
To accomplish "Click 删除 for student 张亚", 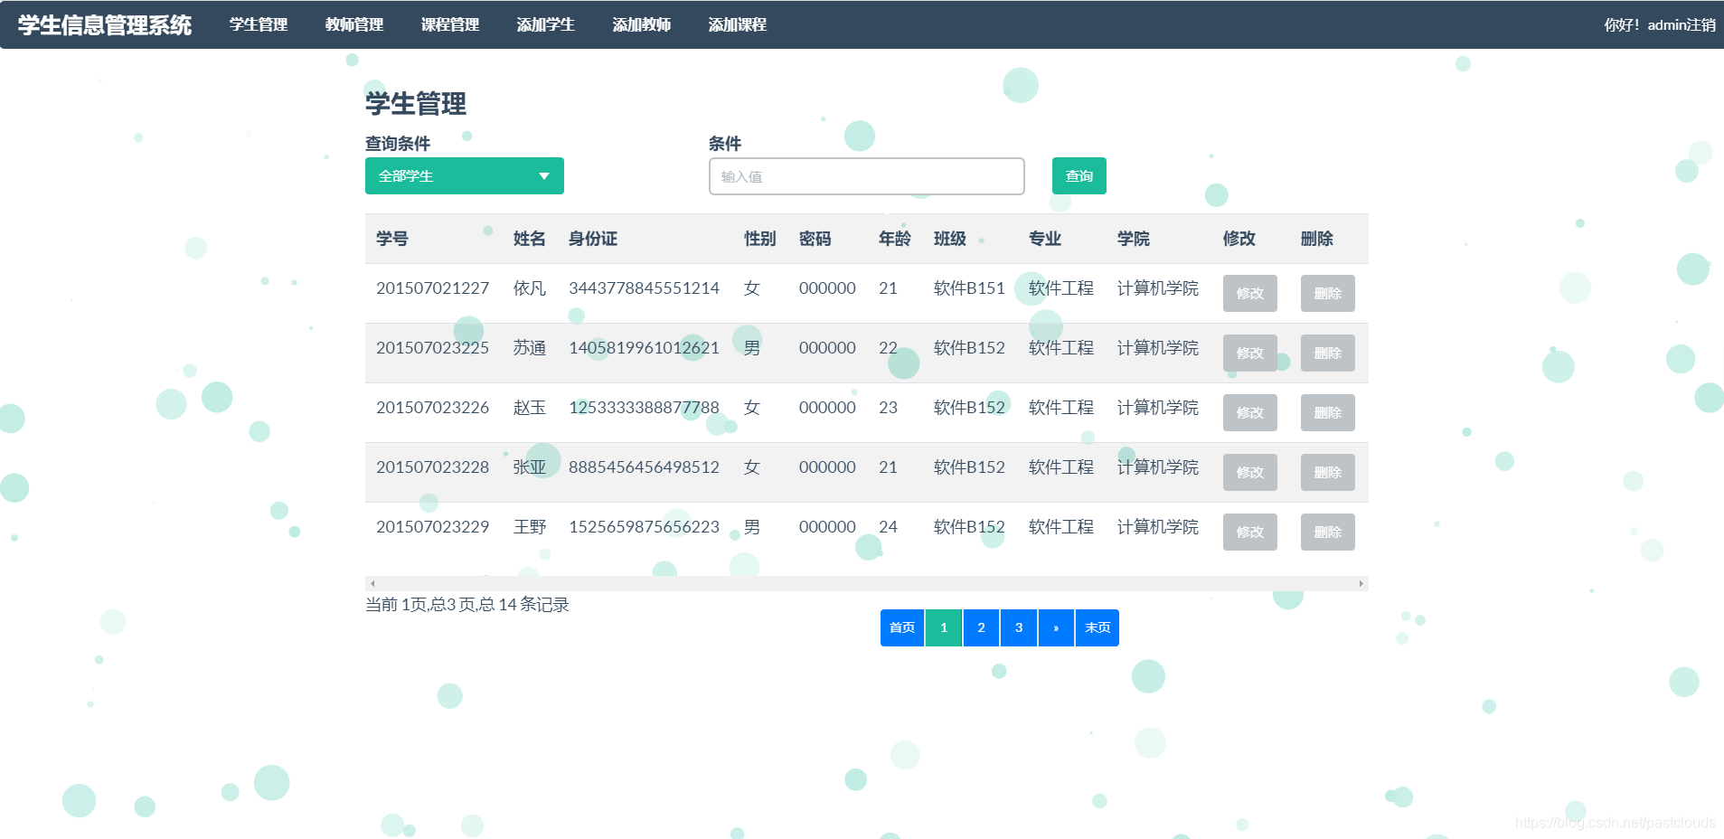I will point(1328,472).
